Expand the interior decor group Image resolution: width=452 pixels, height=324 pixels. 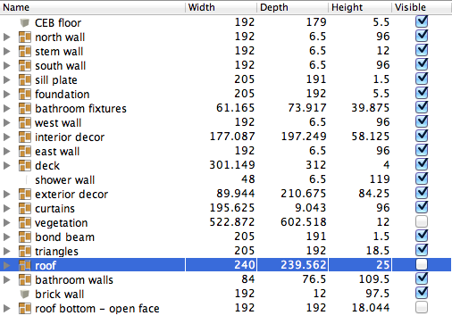click(x=6, y=137)
